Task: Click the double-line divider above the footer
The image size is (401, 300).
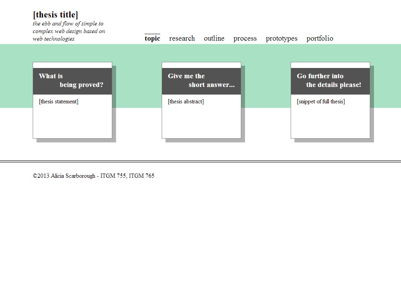Action: coord(200,161)
